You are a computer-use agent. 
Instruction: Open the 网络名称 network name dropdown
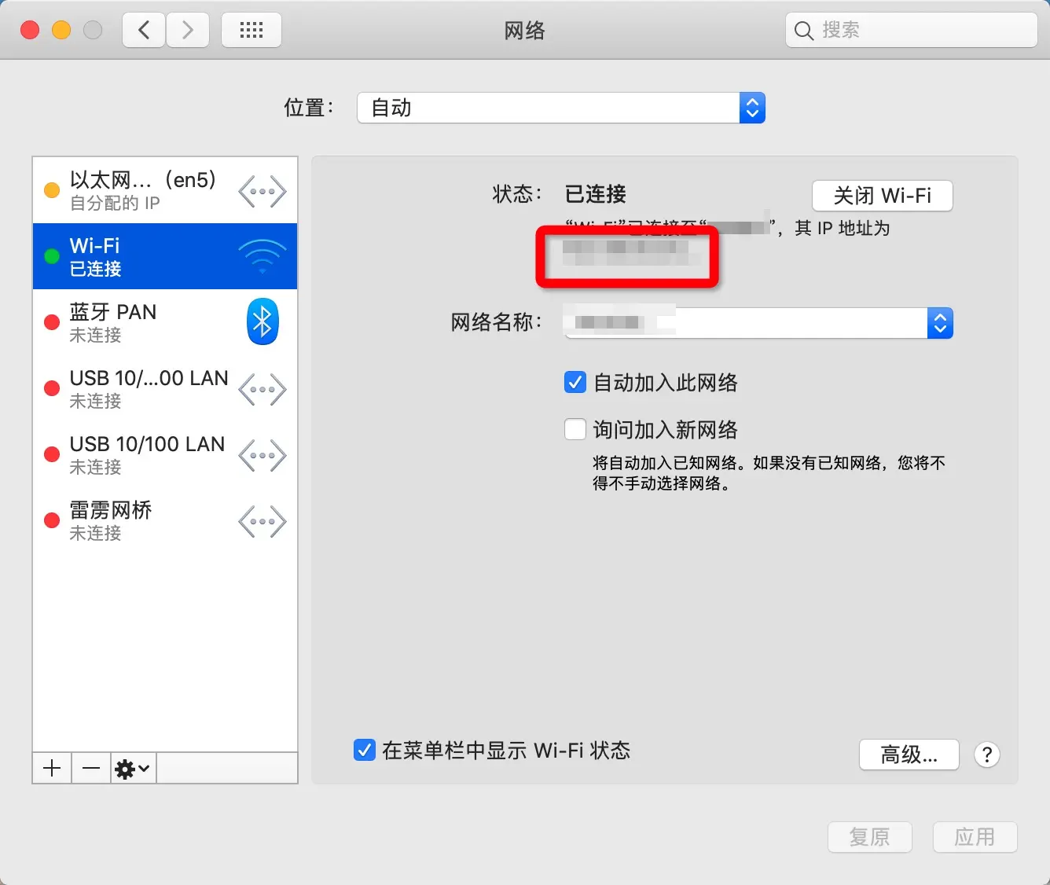[x=758, y=323]
